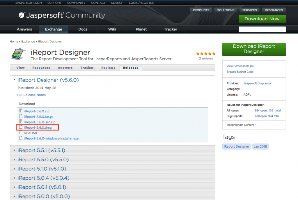Open the Jaspersoft Corporation provider link
This screenshot has height=200, width=298.
point(258,83)
